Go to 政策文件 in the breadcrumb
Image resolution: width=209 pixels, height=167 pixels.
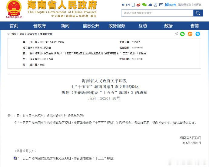pos(32,34)
